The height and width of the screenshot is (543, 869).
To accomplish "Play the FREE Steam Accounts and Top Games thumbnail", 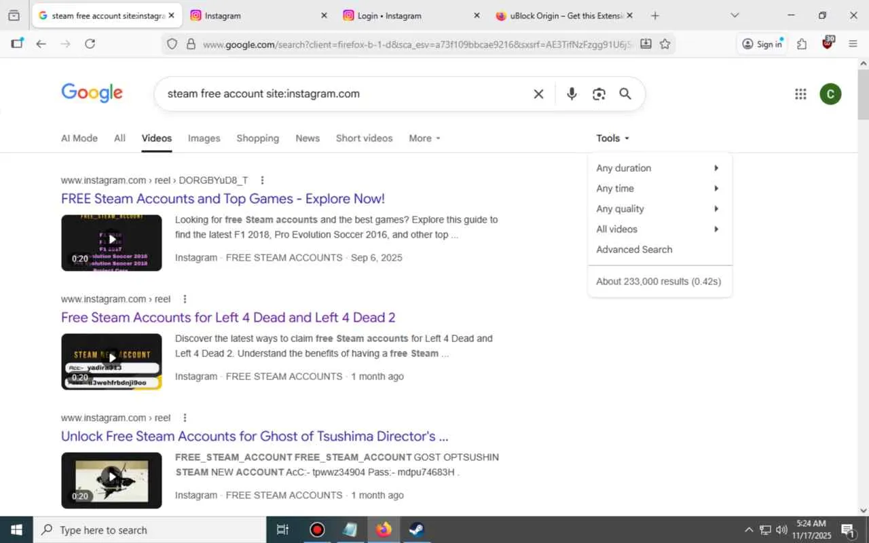I will point(111,243).
